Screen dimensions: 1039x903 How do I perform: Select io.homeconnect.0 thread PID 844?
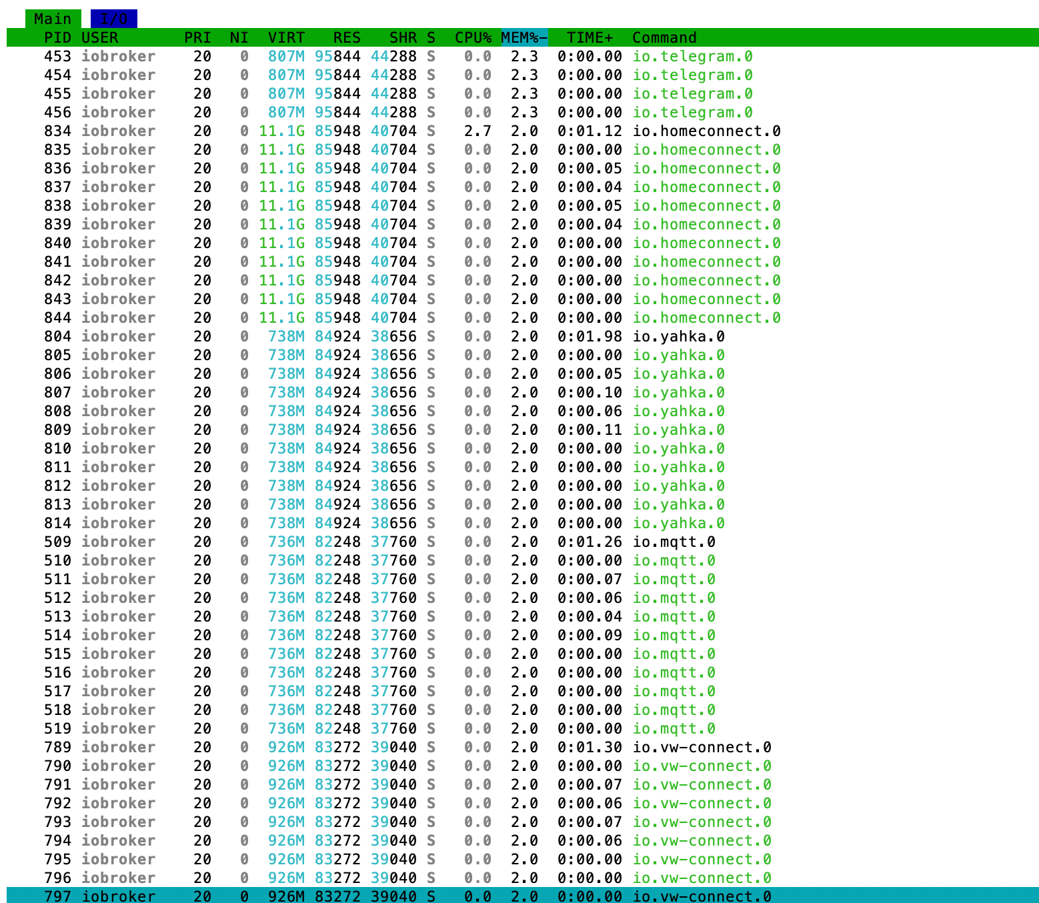(523, 317)
